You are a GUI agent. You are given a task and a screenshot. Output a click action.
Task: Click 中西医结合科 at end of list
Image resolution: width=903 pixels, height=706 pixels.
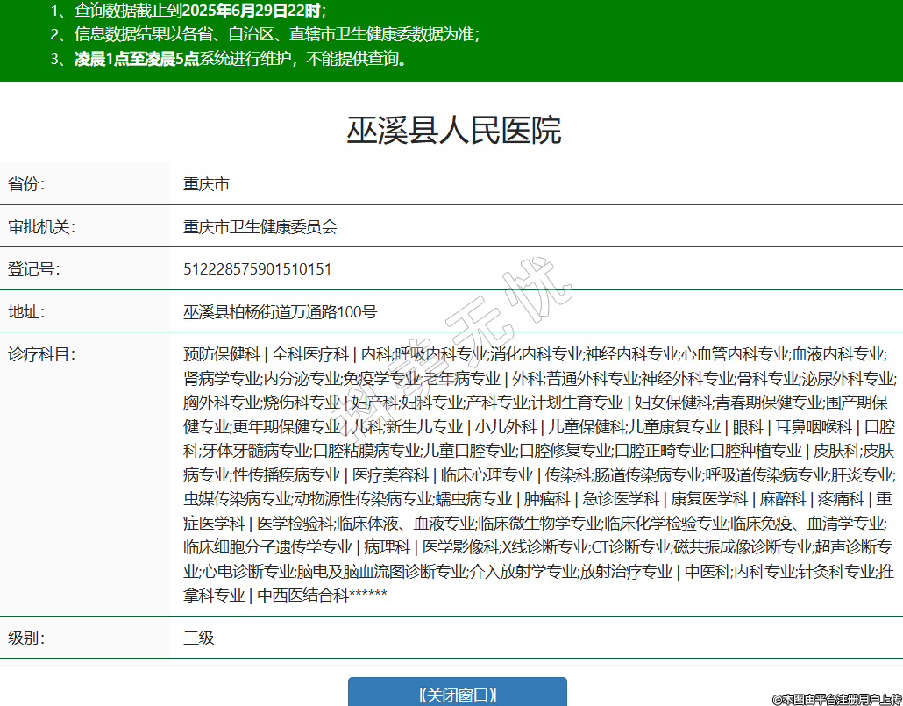302,595
